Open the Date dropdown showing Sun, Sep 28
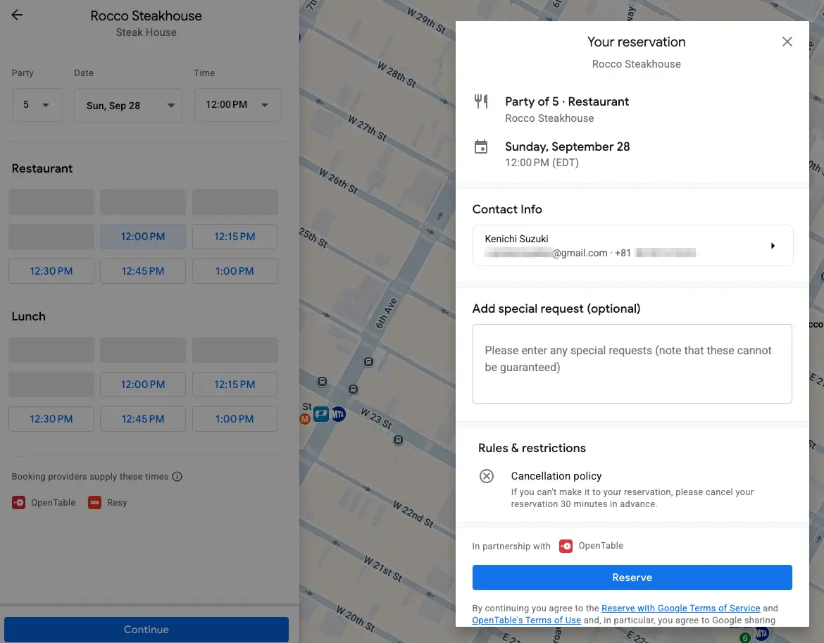The image size is (824, 643). coord(128,106)
